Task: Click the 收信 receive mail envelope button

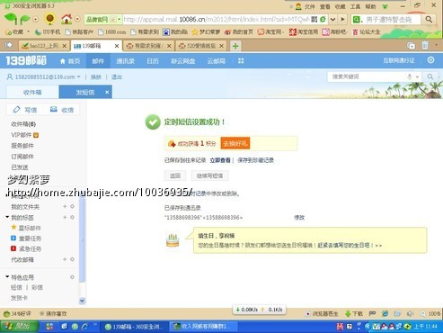Action: pyautogui.click(x=62, y=110)
